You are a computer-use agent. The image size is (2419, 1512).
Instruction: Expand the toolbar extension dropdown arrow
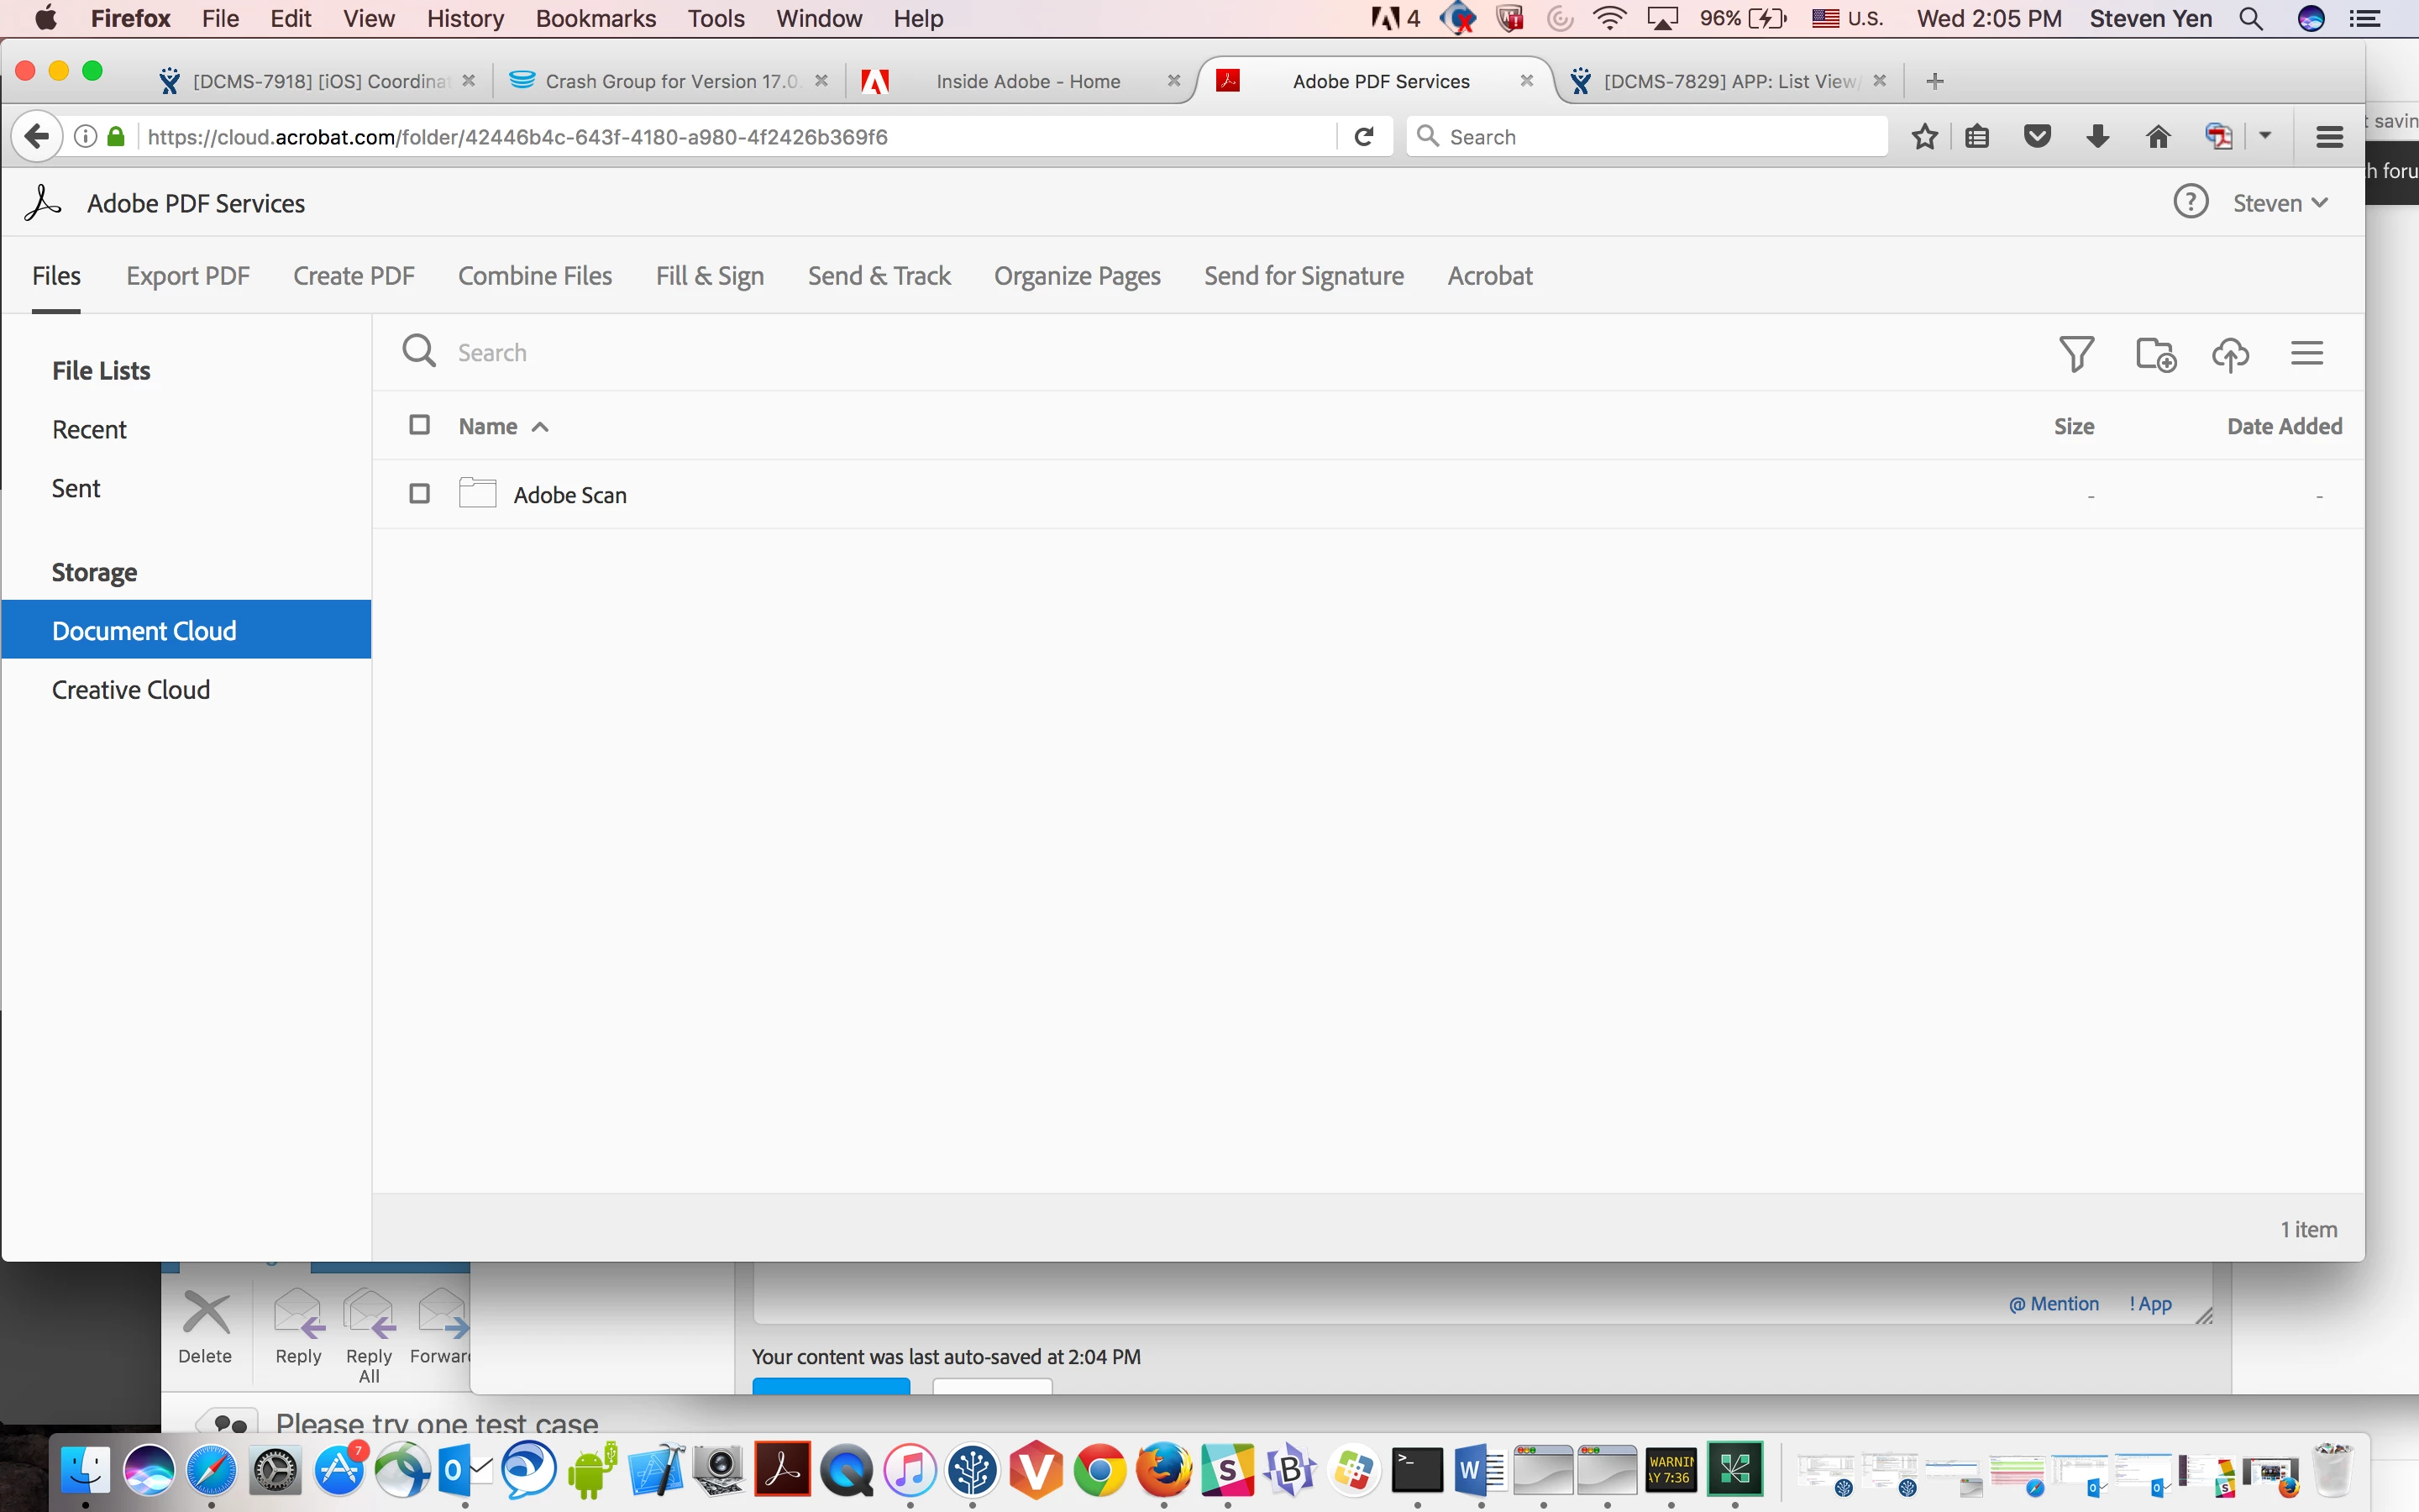click(x=2265, y=135)
